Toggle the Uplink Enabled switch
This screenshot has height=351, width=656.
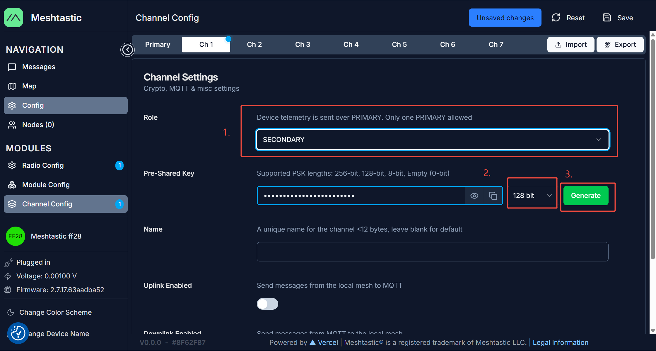(x=267, y=304)
